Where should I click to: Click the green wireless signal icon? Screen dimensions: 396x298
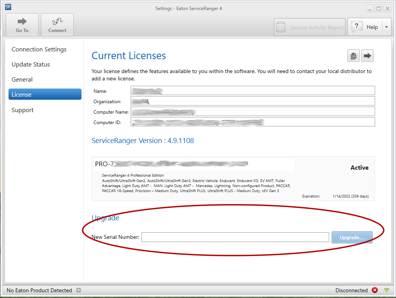[x=386, y=290]
